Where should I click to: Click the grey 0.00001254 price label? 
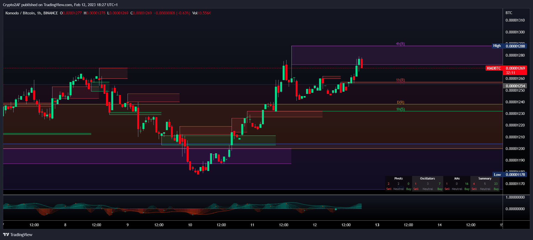coord(515,86)
